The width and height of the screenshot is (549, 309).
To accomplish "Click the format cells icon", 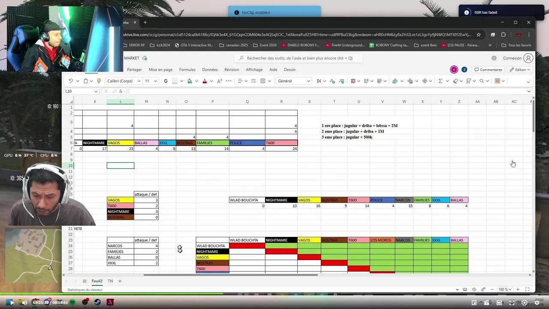I will coord(425,81).
